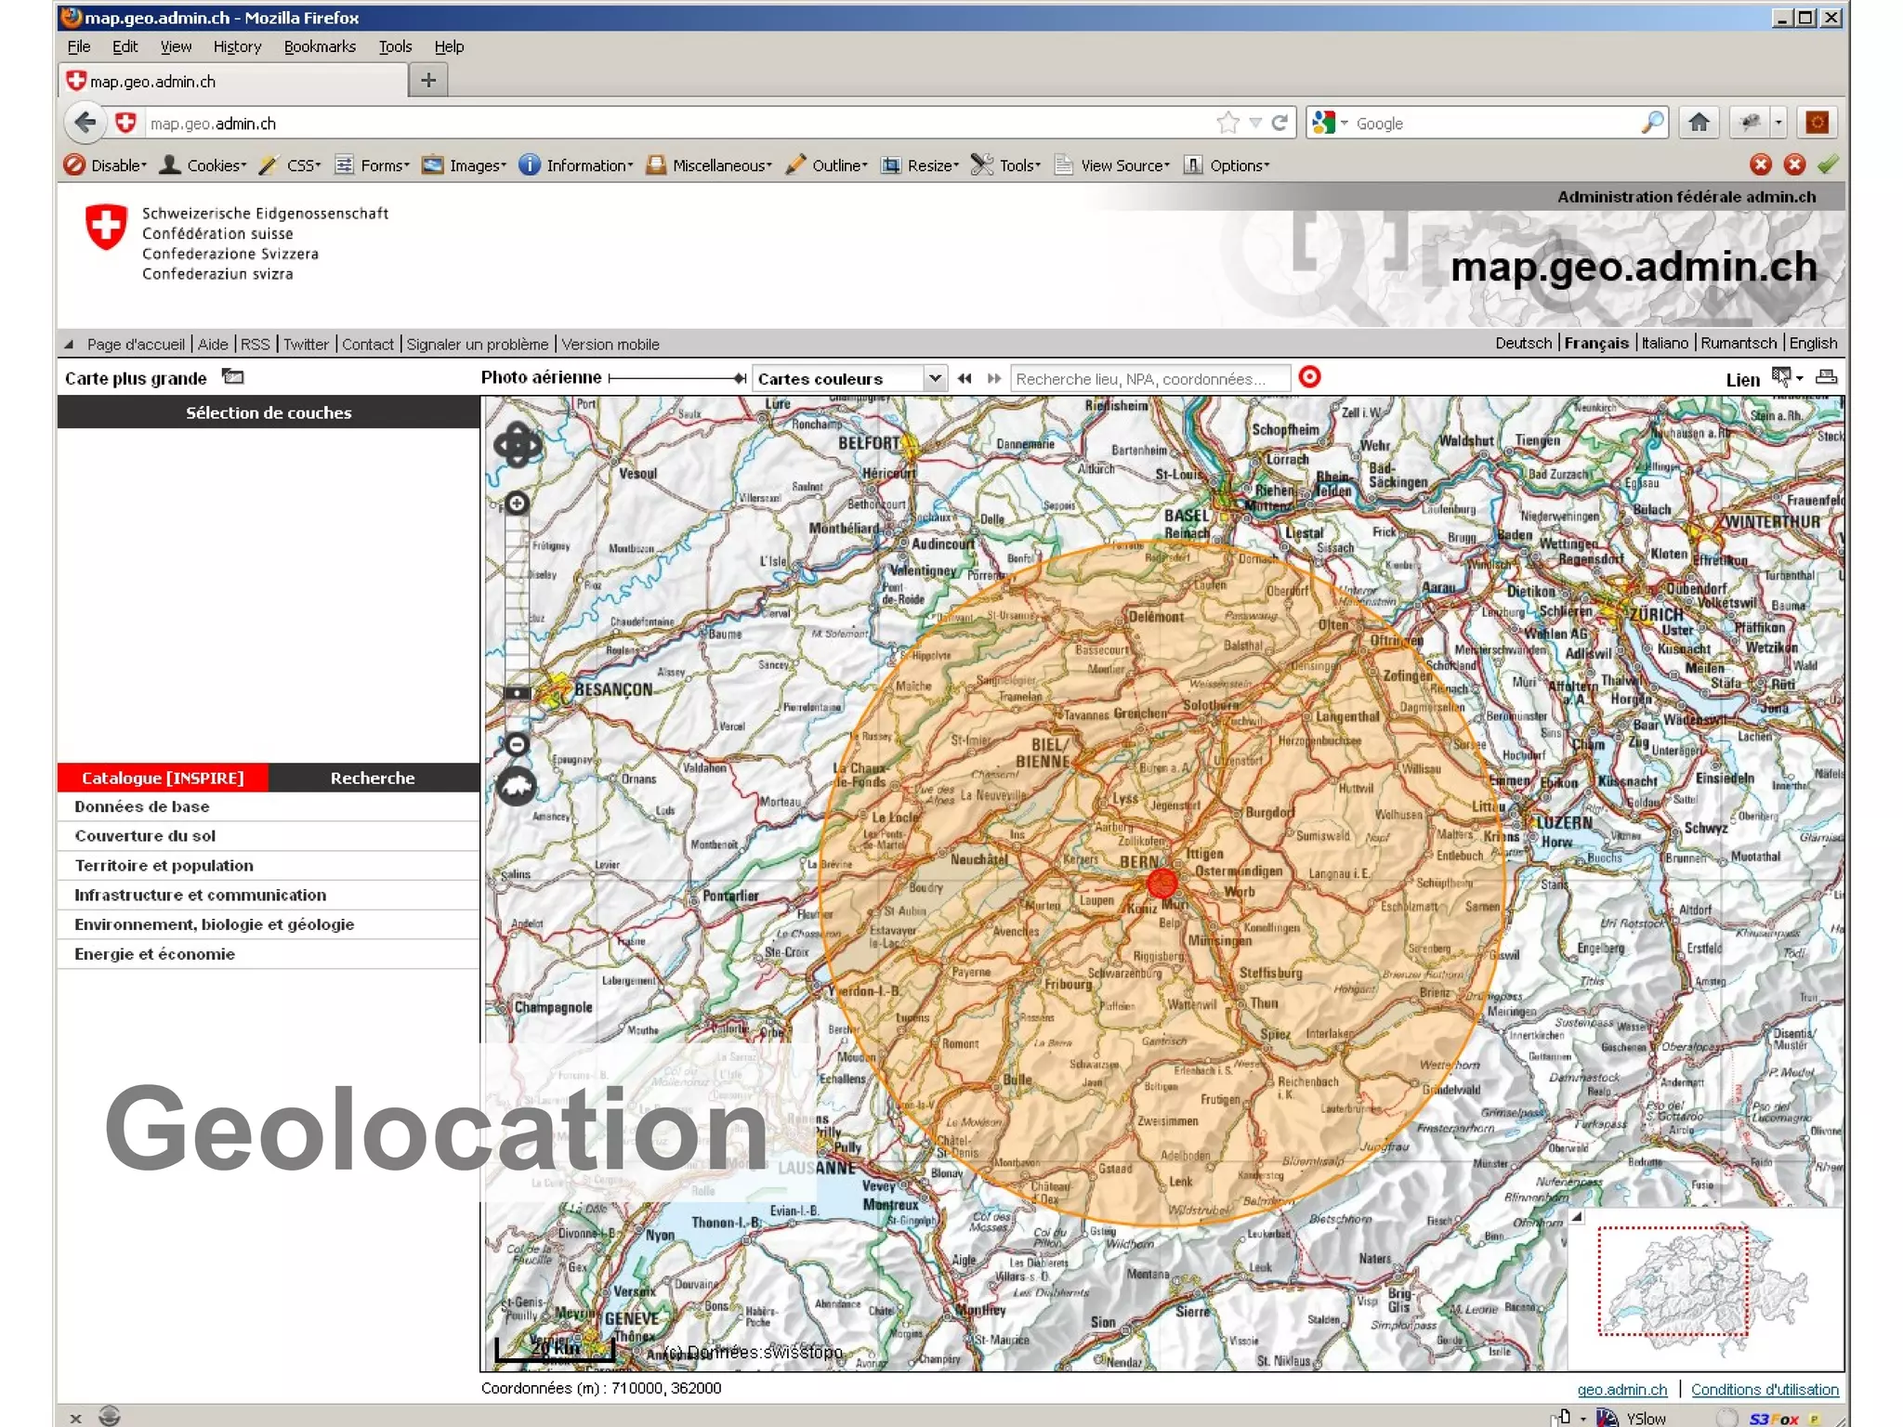Click the Recherche lieu search field

coord(1150,378)
